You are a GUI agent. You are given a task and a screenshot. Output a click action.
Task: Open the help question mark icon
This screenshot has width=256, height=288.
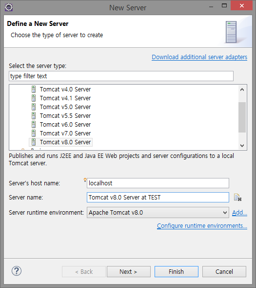click(x=17, y=271)
